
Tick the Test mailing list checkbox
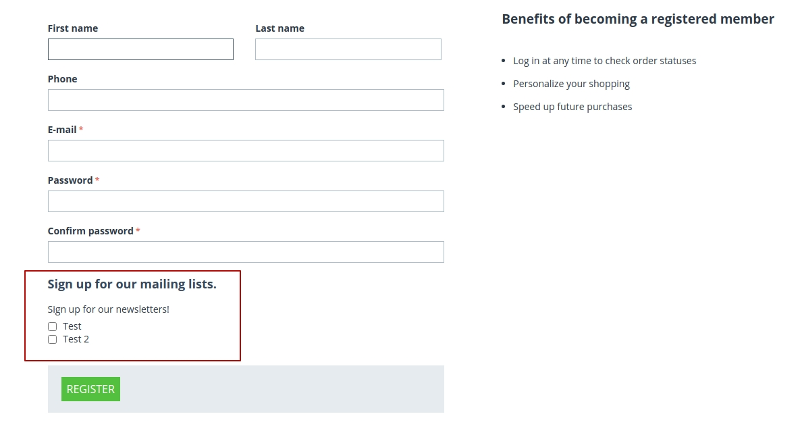pyautogui.click(x=52, y=327)
